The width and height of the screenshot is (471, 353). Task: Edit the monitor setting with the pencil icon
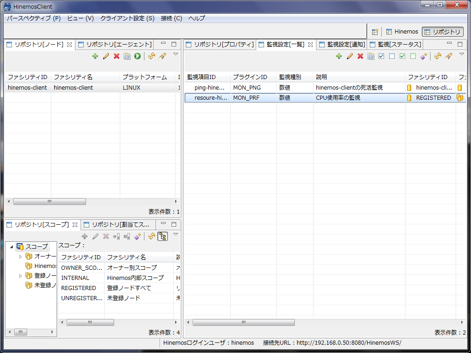350,56
